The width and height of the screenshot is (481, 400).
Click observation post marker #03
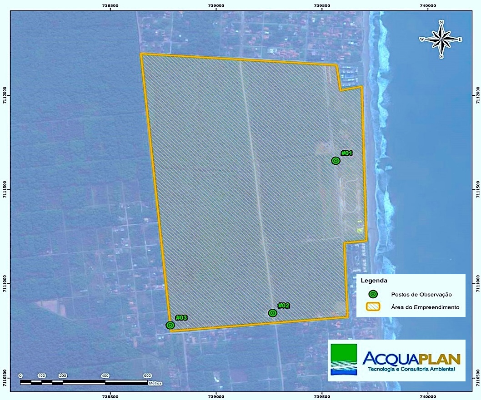(x=170, y=325)
